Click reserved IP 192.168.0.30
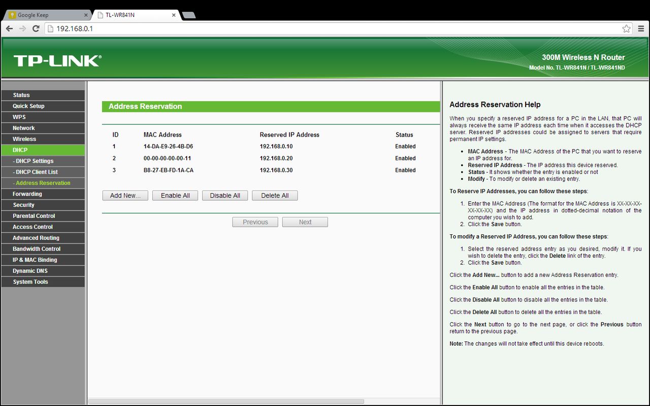650x406 pixels. pos(276,170)
